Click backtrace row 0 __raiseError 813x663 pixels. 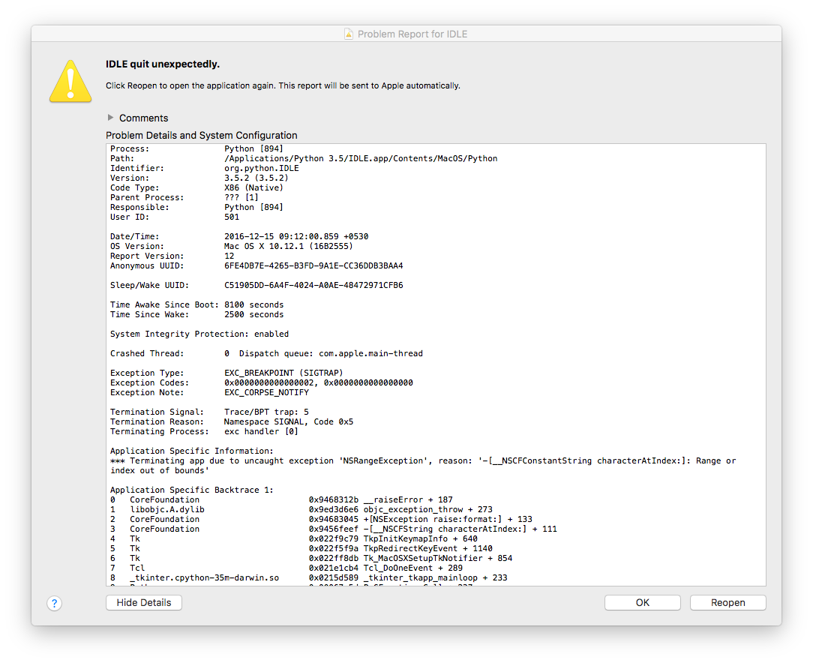tap(281, 499)
